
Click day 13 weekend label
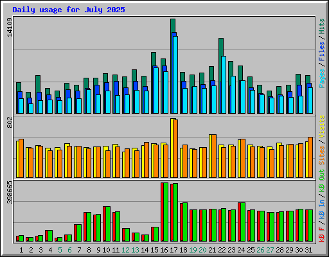pos(135,250)
